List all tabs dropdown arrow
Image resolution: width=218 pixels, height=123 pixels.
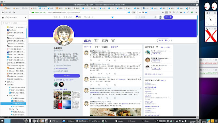[x=197, y=8]
